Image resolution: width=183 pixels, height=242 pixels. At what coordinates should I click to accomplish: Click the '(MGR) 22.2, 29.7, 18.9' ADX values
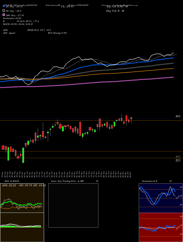39,30
